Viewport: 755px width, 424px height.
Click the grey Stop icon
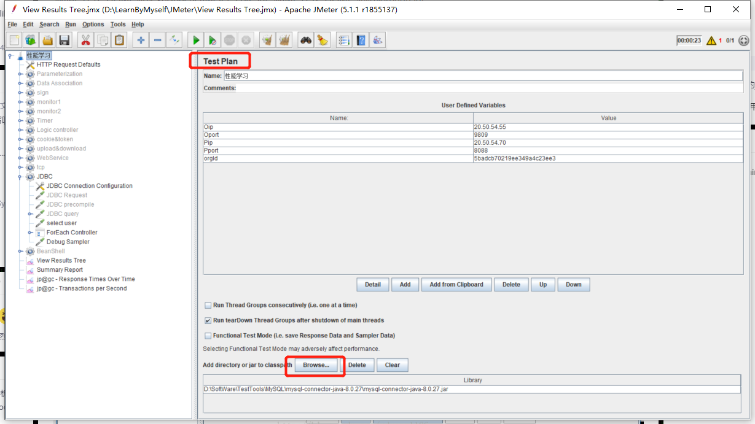click(229, 40)
